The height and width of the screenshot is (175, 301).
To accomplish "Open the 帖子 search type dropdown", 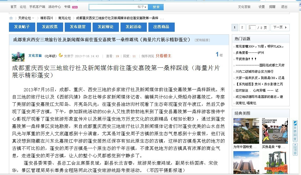I will 142,7.
